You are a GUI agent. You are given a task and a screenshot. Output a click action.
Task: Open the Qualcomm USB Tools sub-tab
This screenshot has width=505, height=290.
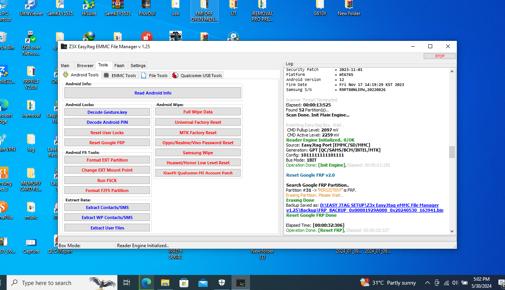click(197, 76)
